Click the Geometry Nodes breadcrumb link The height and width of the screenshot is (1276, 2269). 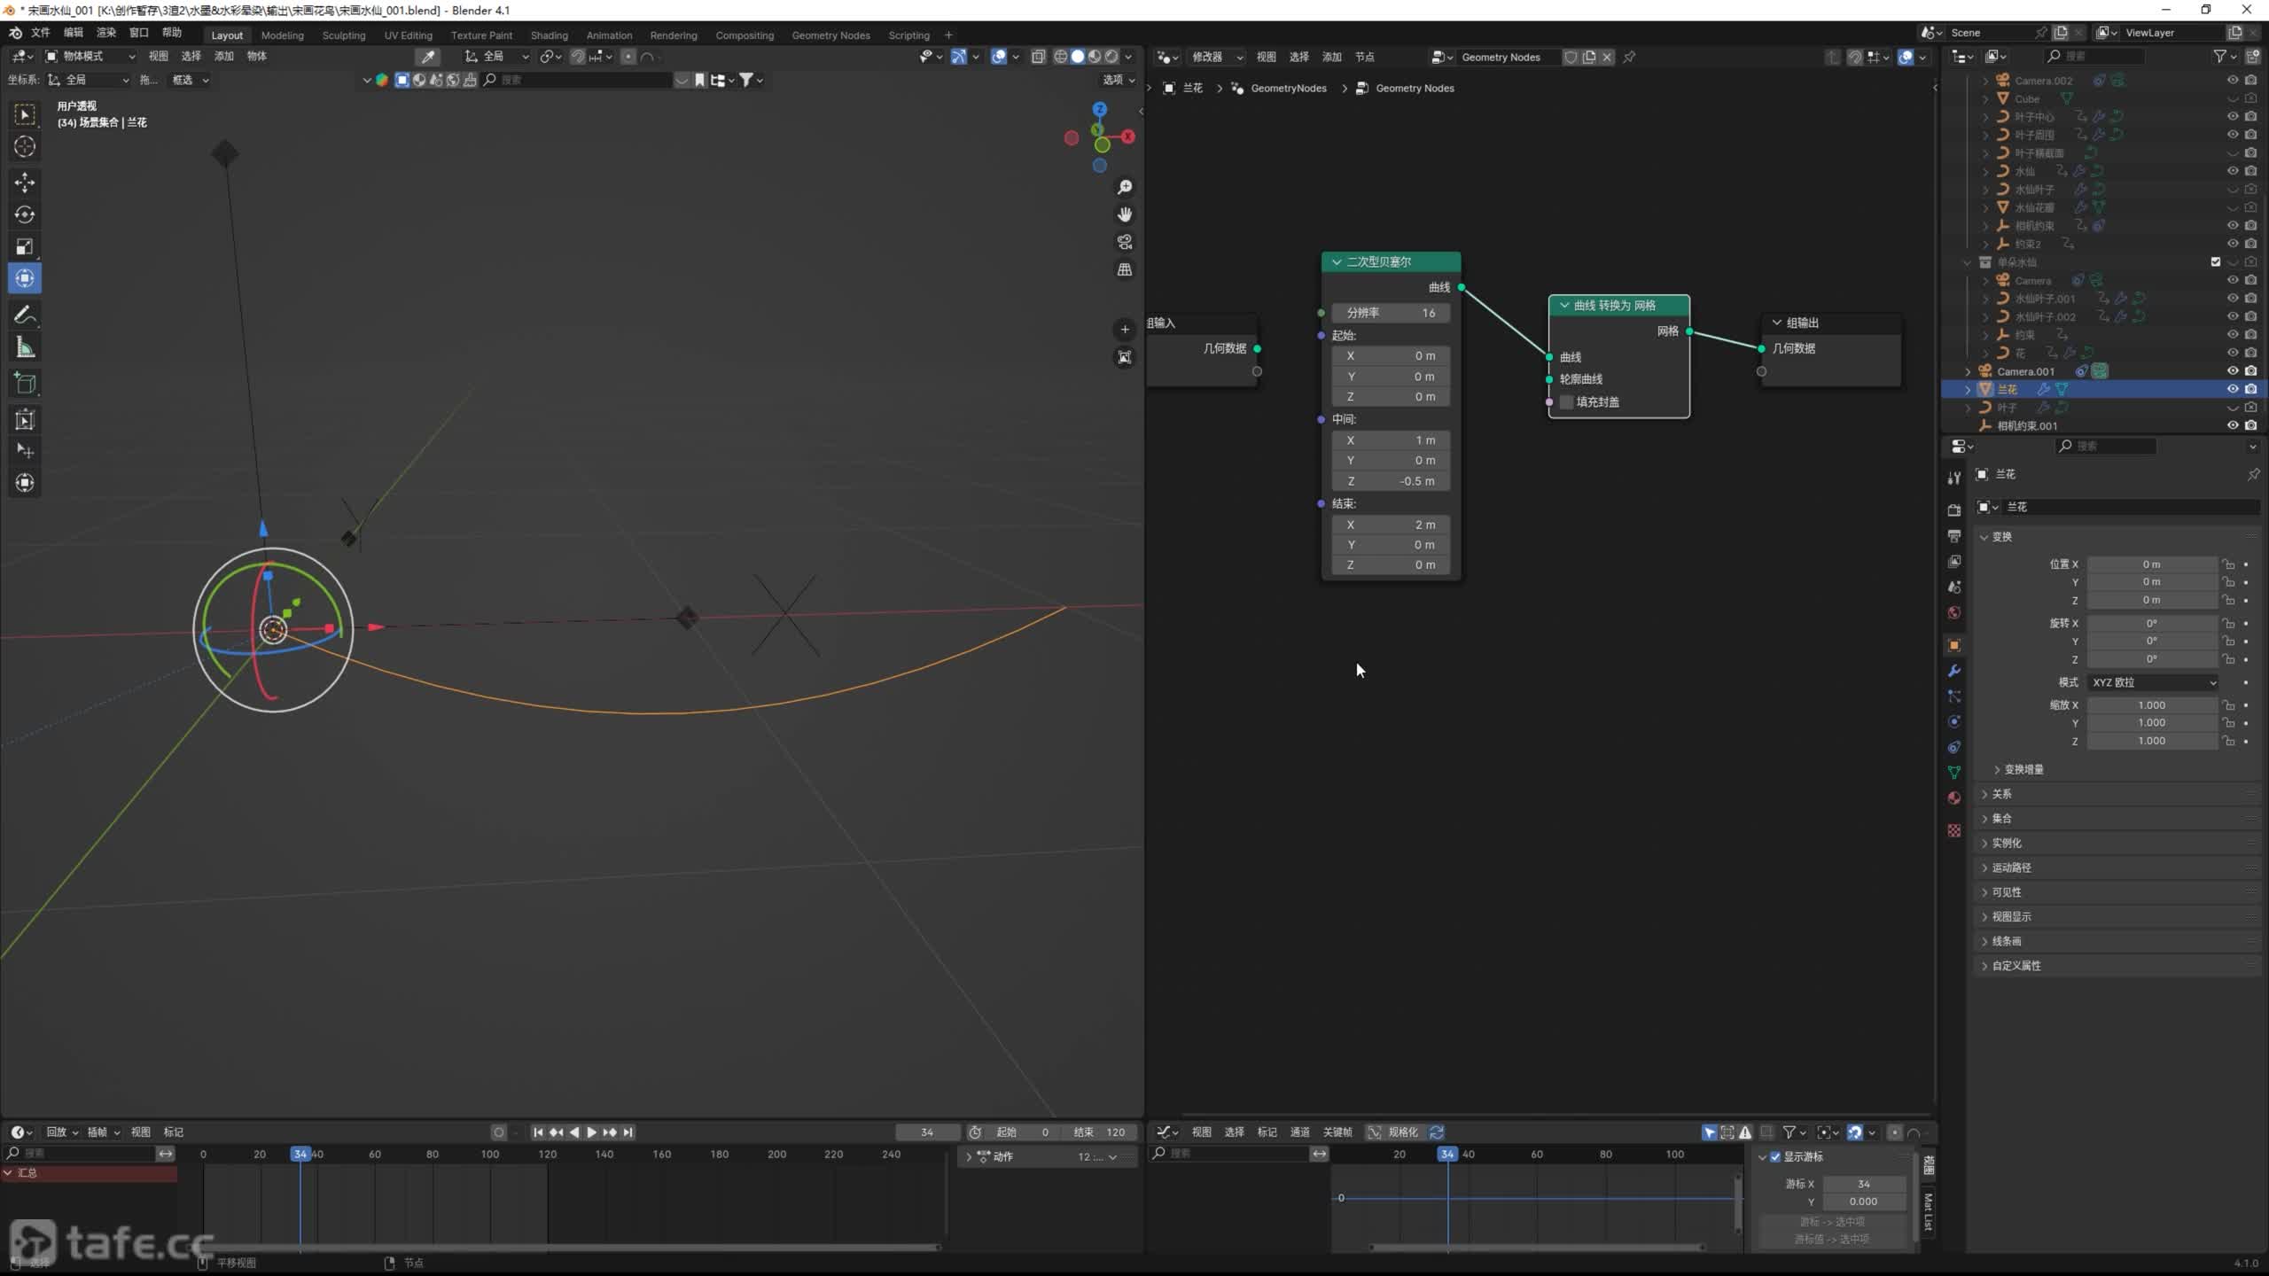tap(1415, 89)
